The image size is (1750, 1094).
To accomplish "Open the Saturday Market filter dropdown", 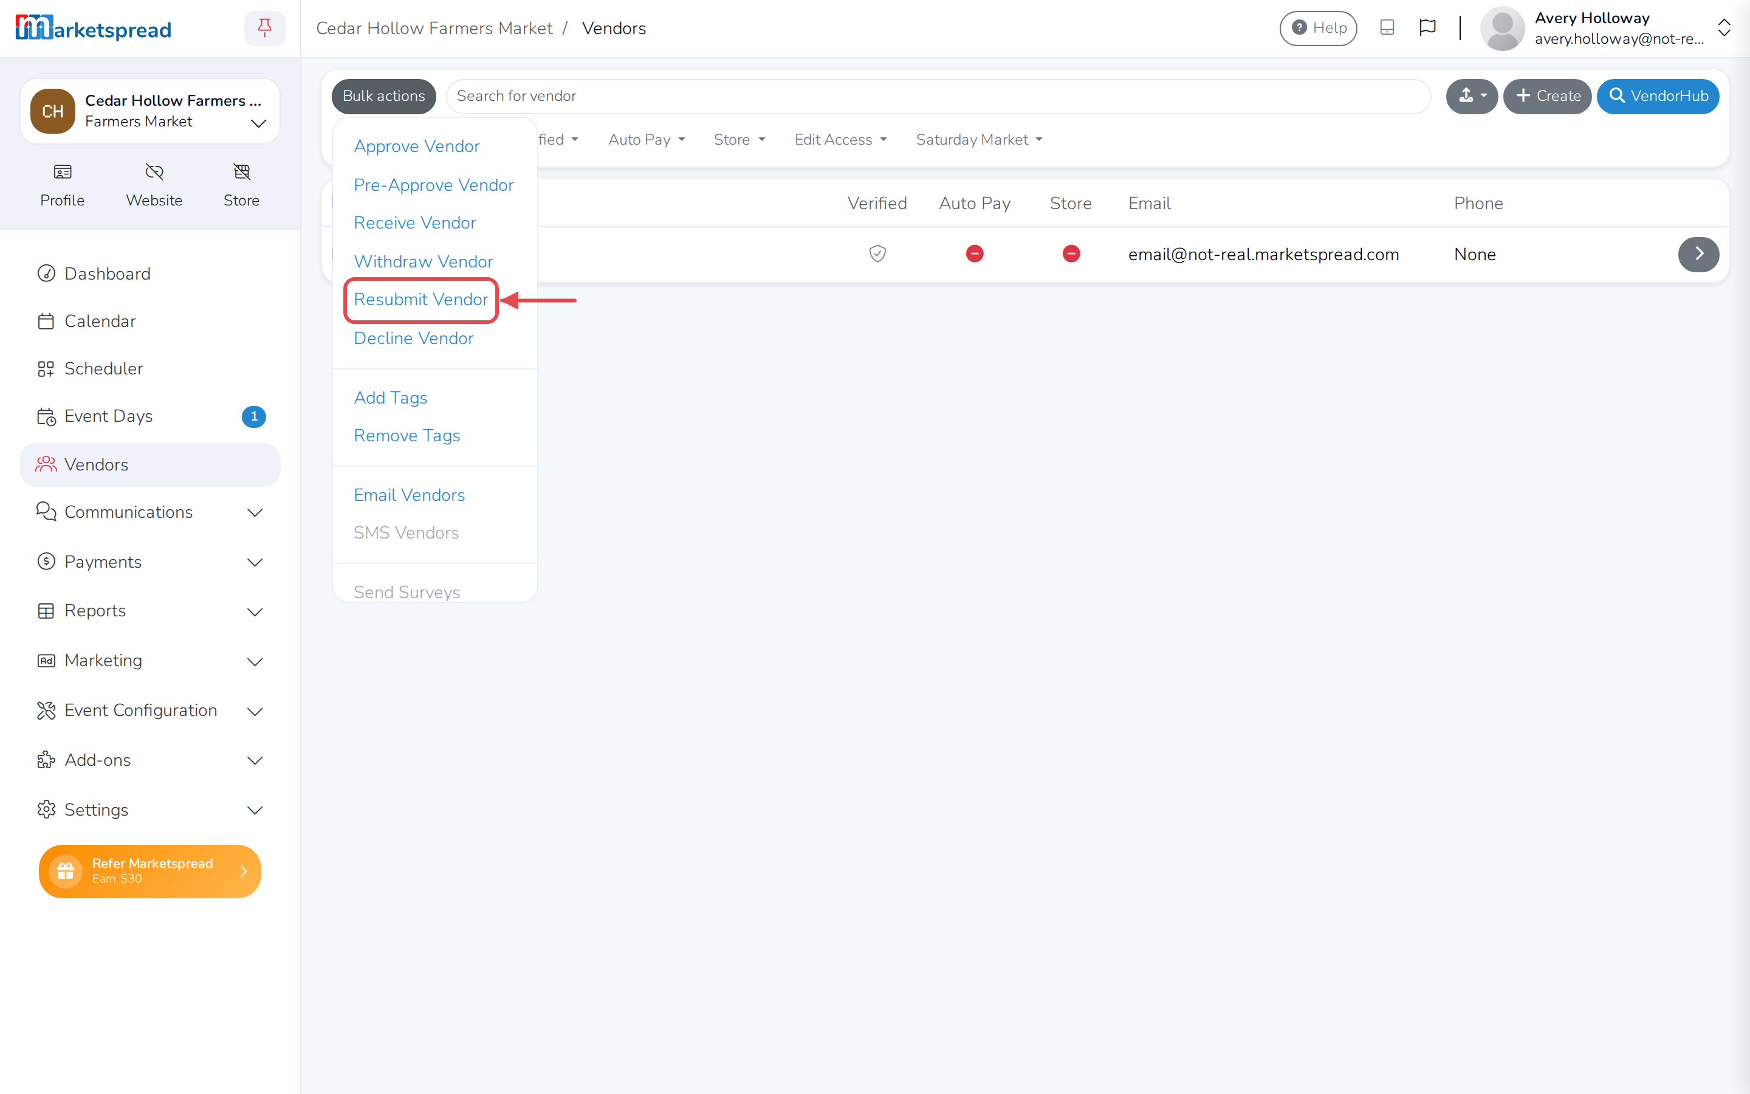I will [979, 140].
